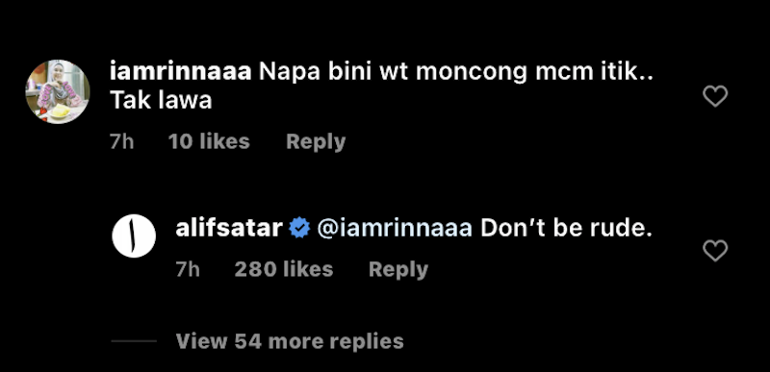Show who gave the 10 likes
Viewport: 770px width, 372px height.
tap(209, 141)
